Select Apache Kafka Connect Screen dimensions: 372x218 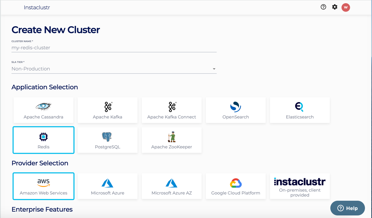pos(171,110)
